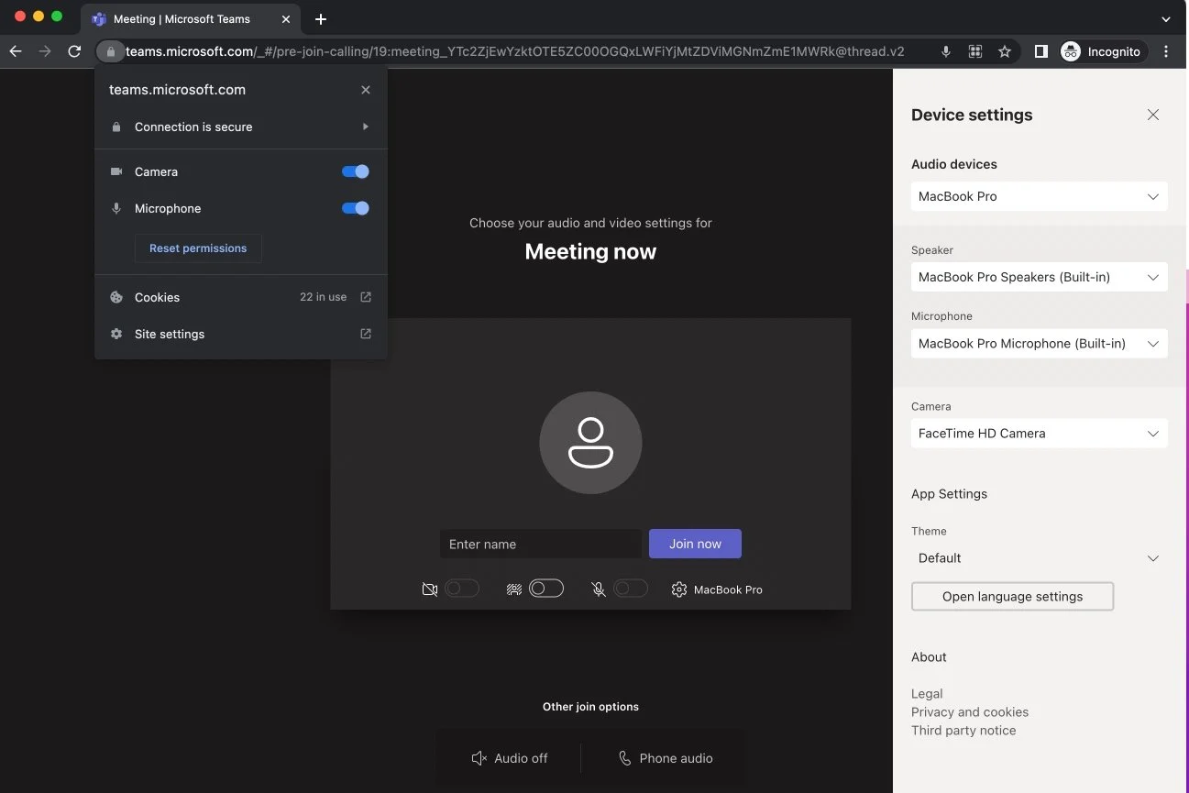The image size is (1189, 793).
Task: Click the camera off icon in pre-join bar
Action: click(x=429, y=589)
